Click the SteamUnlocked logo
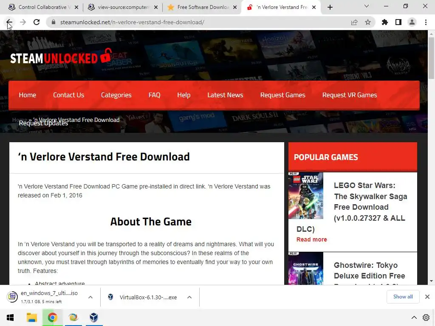This screenshot has width=435, height=326. [x=61, y=56]
